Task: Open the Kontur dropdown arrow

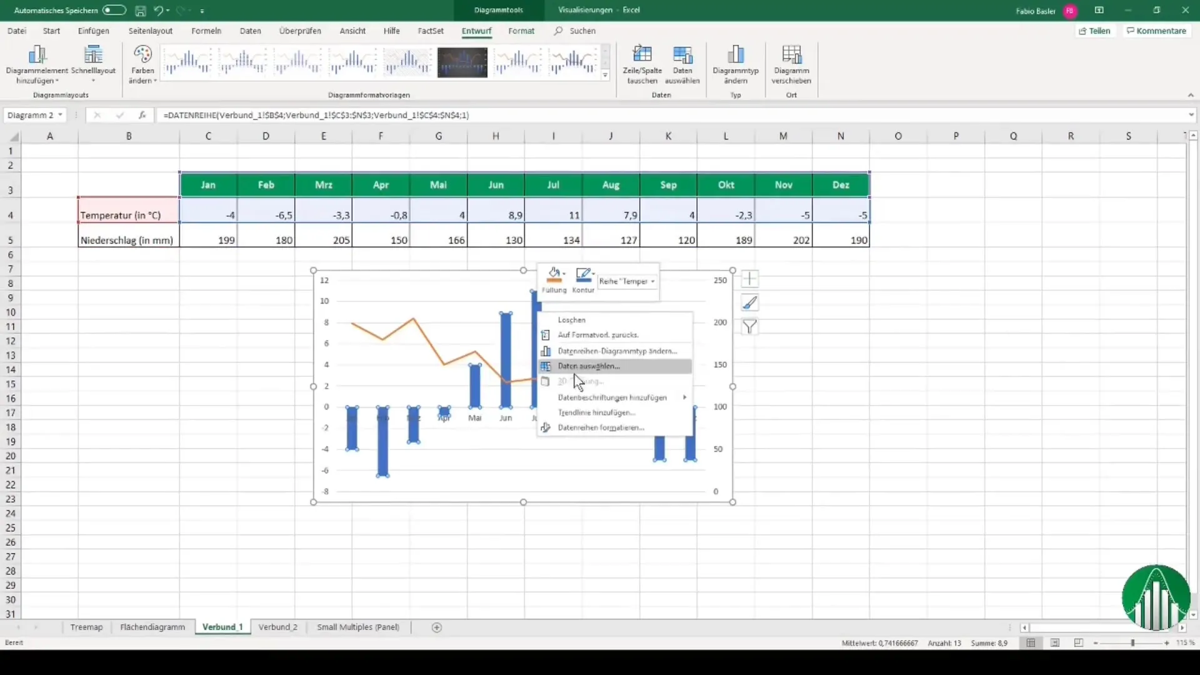Action: coord(593,274)
